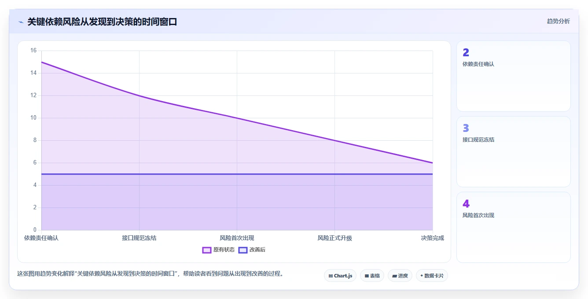Click the y-axis value 10

coord(33,118)
